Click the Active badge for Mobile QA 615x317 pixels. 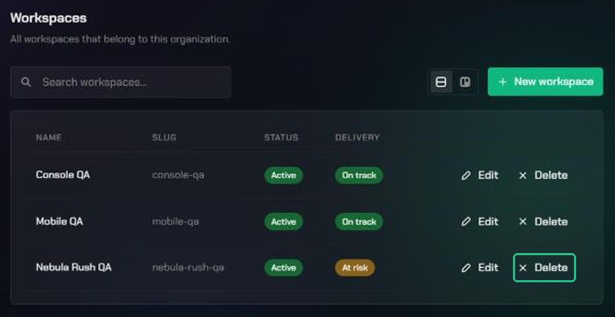click(283, 222)
